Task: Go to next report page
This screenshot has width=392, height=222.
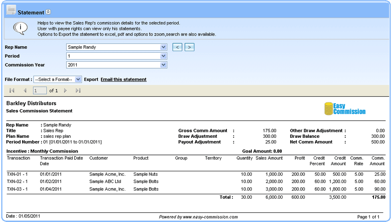Action: (x=65, y=90)
